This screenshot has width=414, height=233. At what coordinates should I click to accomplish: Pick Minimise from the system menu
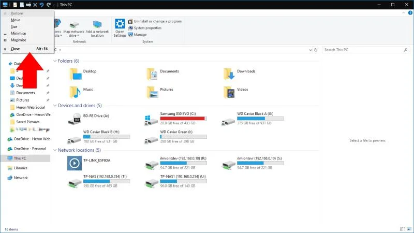click(x=28, y=33)
